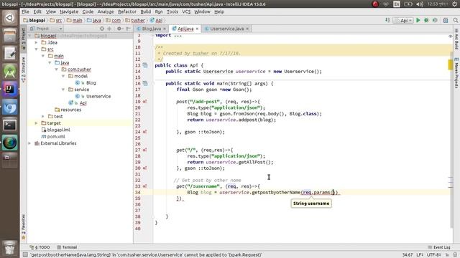460x258 pixels.
Task: Collapse all in Project panel
Action: [109, 29]
